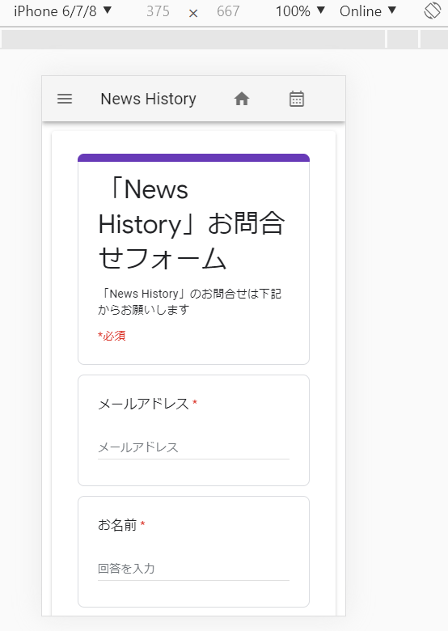Click the × between width and height
Screen dimensions: 448x631
coord(193,13)
